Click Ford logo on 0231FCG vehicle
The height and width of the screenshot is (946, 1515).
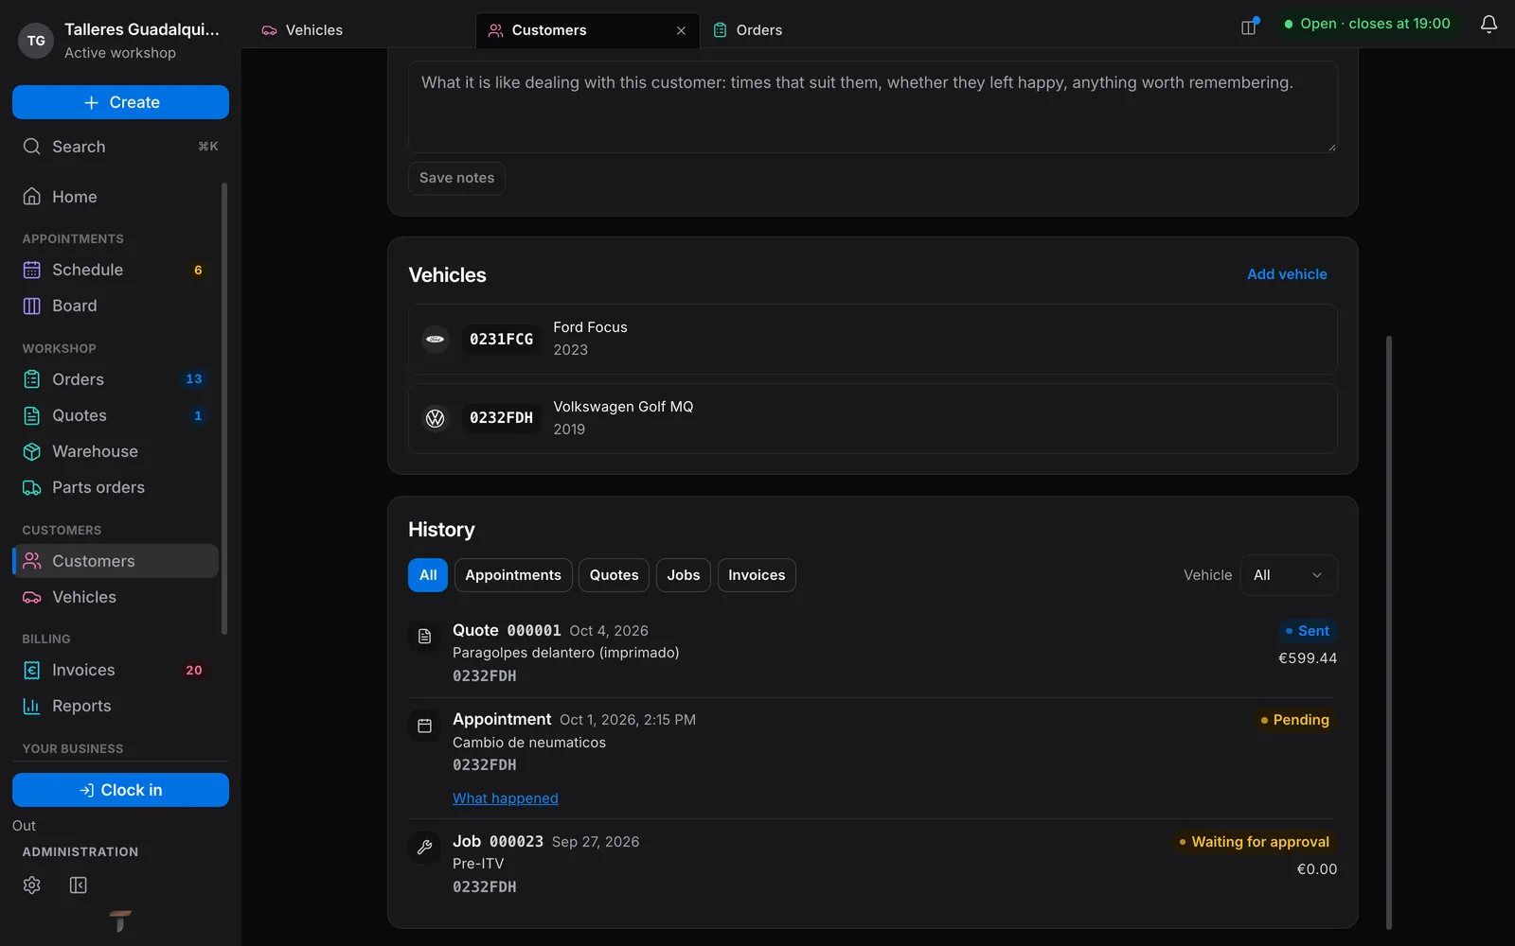(x=436, y=339)
